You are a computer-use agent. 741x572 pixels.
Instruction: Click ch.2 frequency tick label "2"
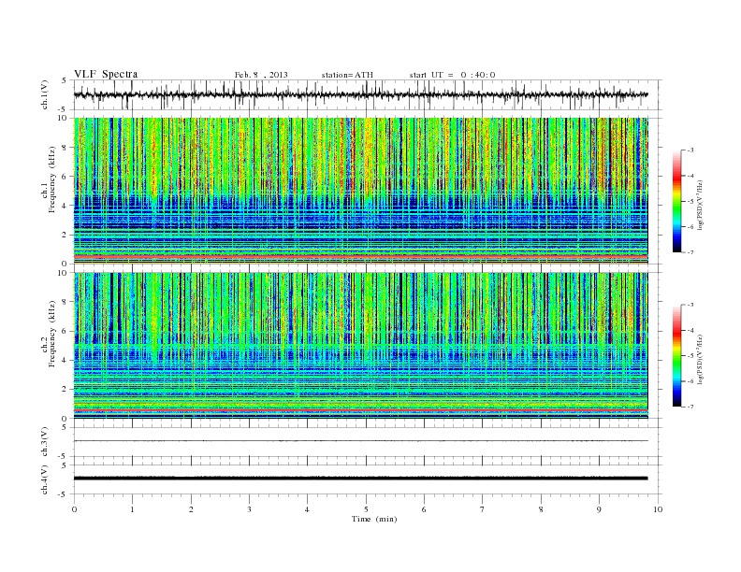tap(65, 390)
